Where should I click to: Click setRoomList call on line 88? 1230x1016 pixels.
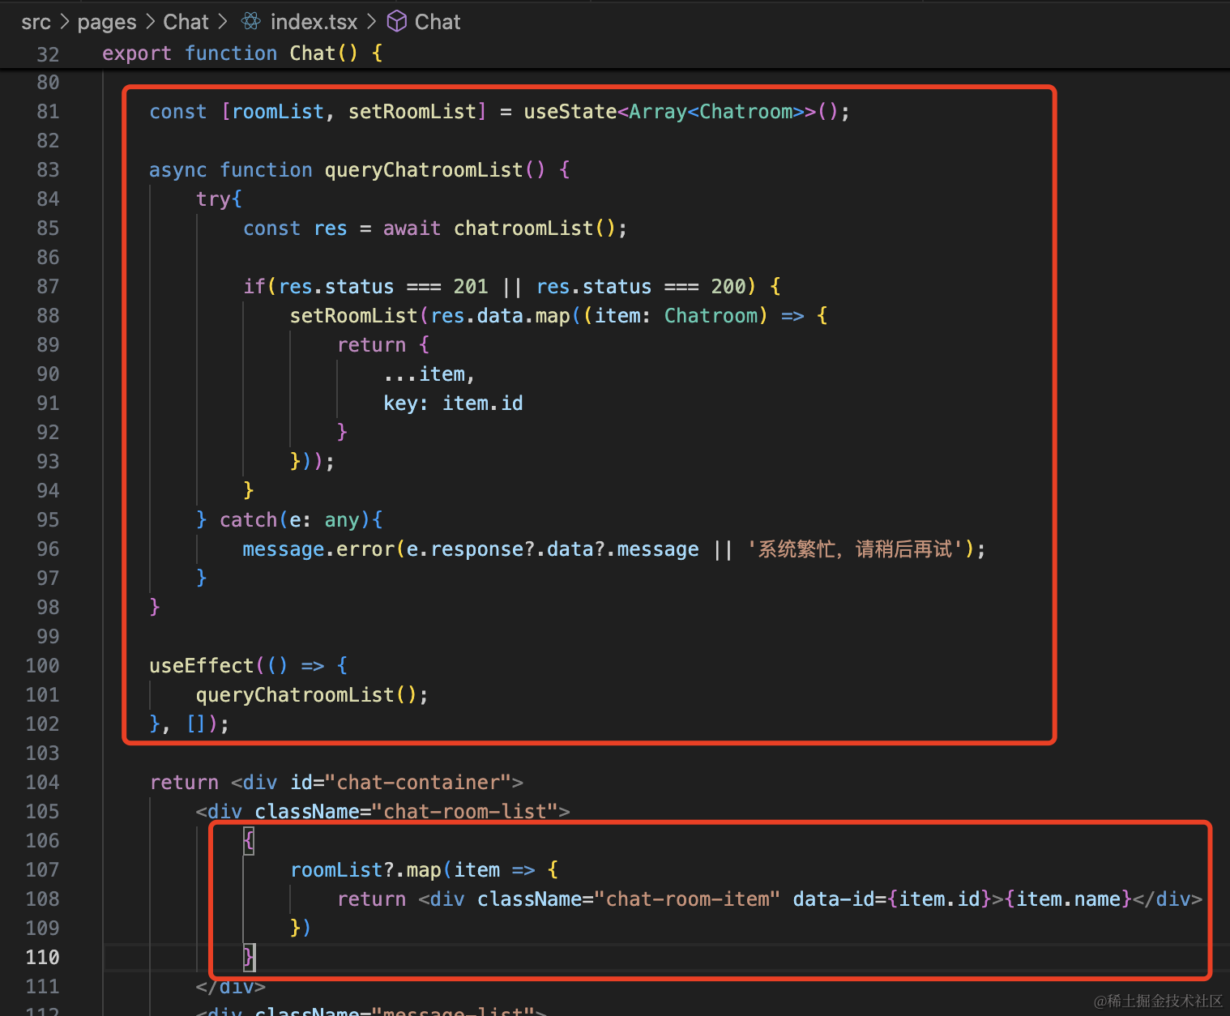353,316
